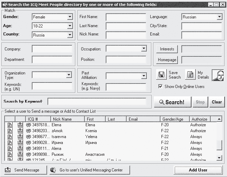This screenshot has height=177, width=227.
Task: Open the Language dropdown showing Russian
Action: (219, 17)
